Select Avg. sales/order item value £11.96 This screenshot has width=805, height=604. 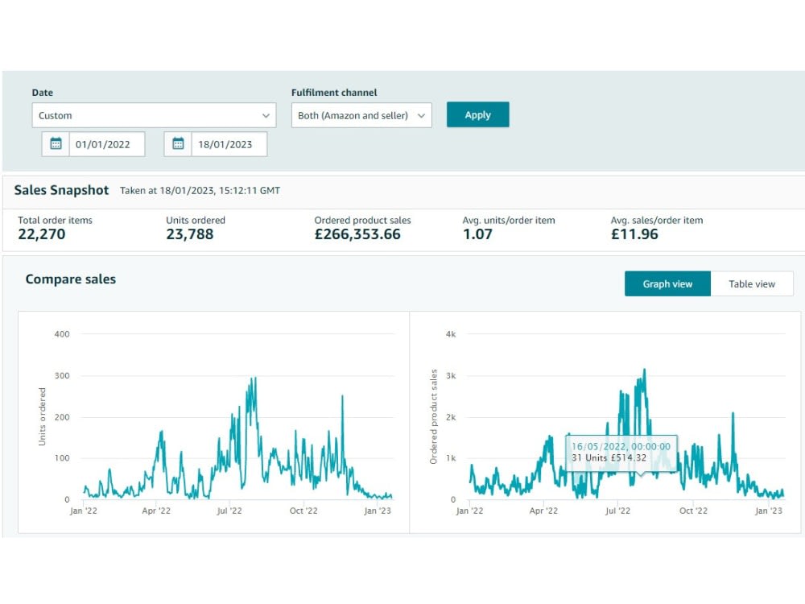(x=634, y=234)
